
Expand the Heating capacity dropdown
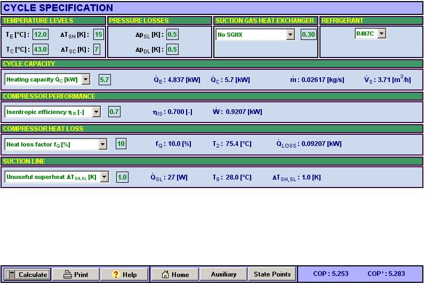click(86, 79)
